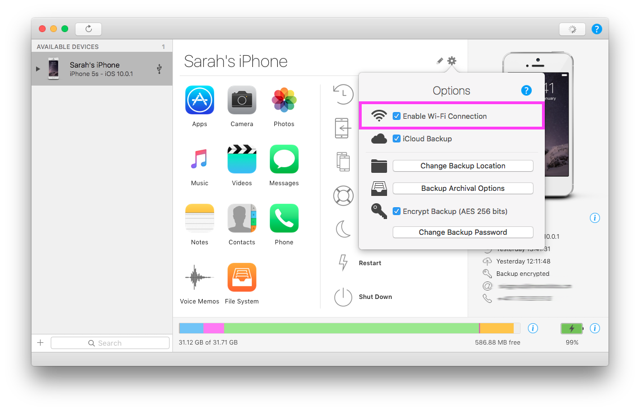The width and height of the screenshot is (640, 411).
Task: Click the key icon beside Encrypt Backup
Action: (x=379, y=211)
